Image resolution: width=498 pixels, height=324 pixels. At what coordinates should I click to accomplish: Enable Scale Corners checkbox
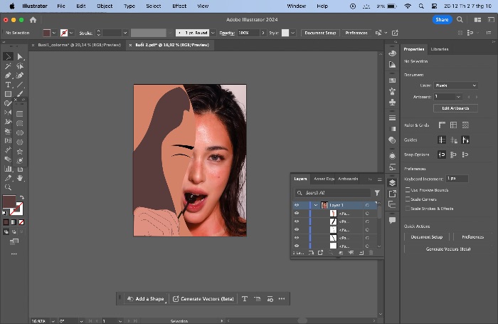pos(408,199)
